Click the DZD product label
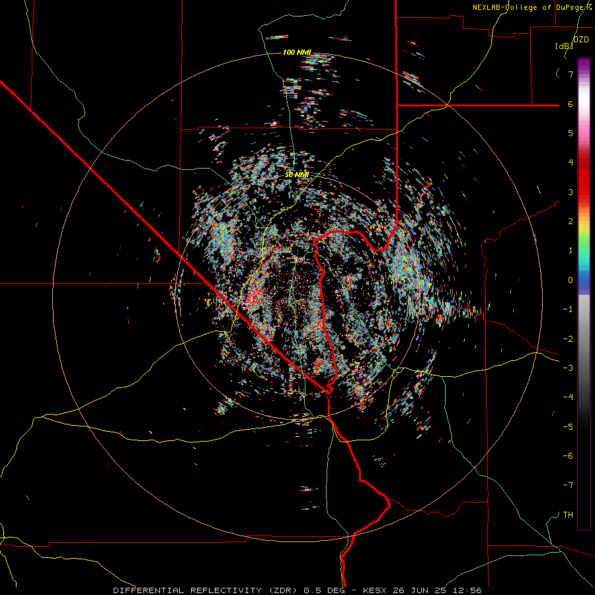The width and height of the screenshot is (595, 595). click(x=581, y=40)
